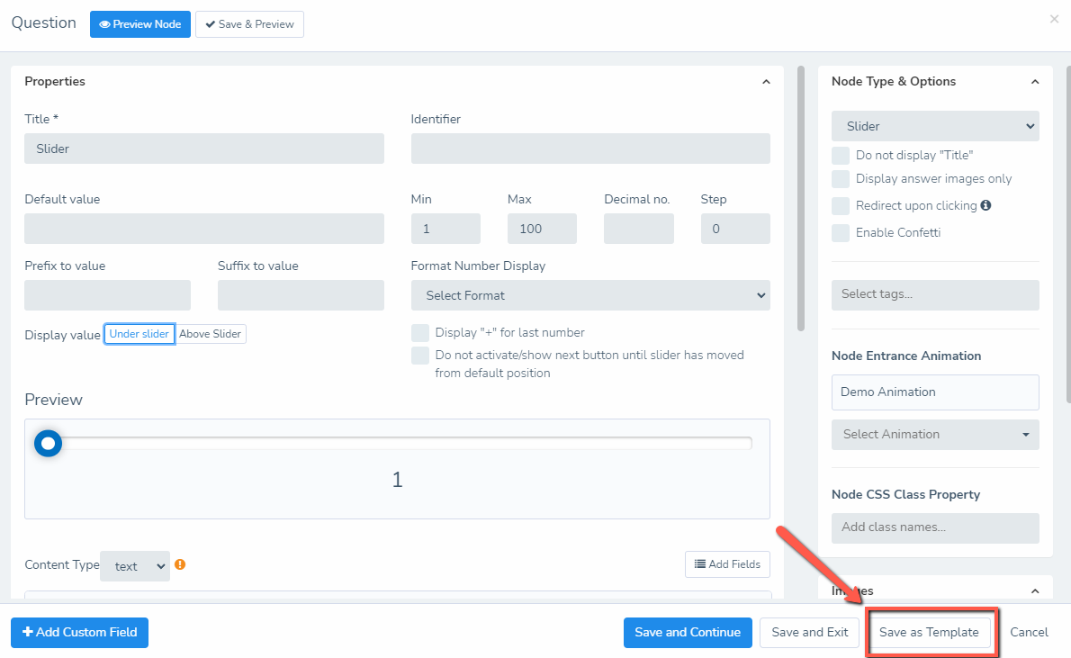Click info icon next to Redirect upon clicking
This screenshot has width=1071, height=658.
coord(985,205)
